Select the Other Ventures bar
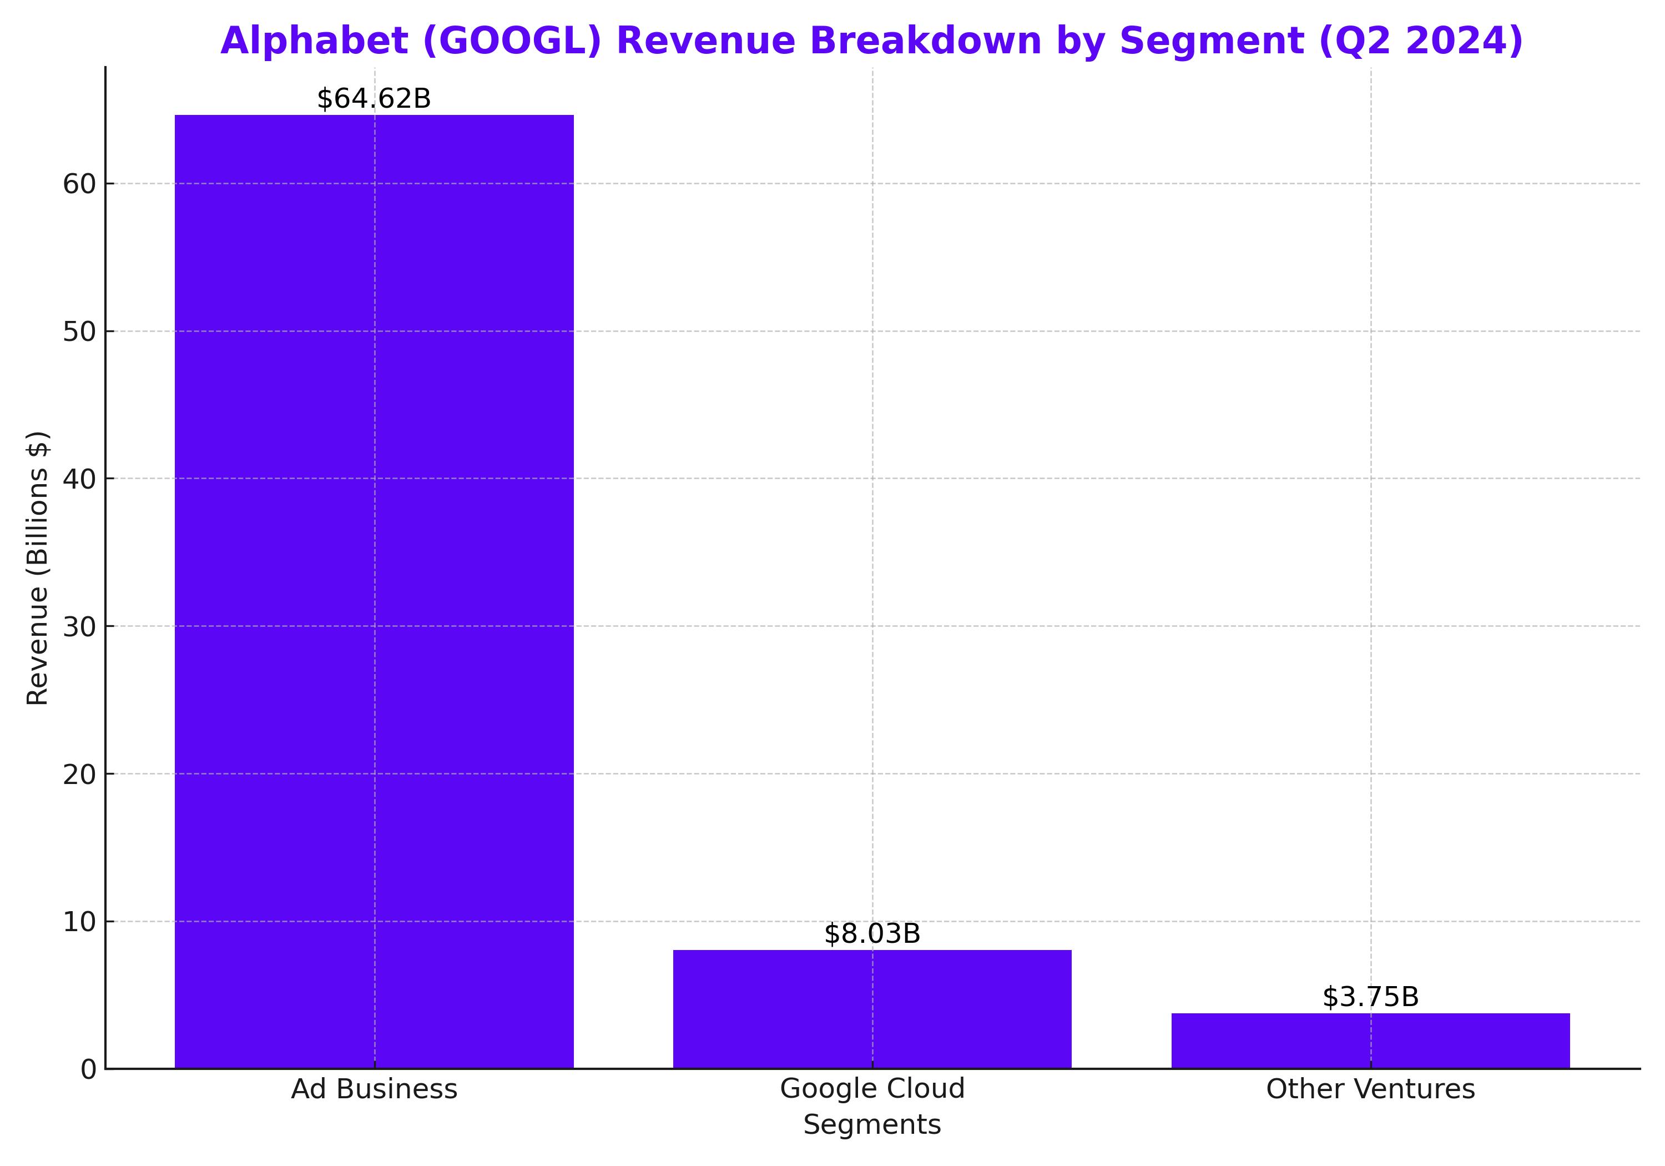The image size is (1665, 1166). click(x=1371, y=1041)
